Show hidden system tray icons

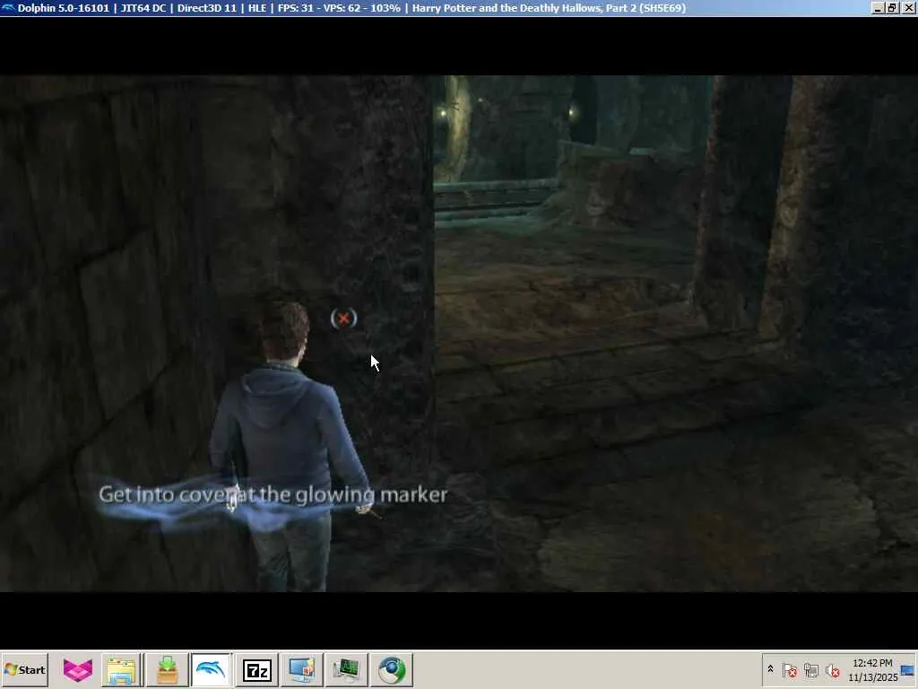pyautogui.click(x=770, y=669)
